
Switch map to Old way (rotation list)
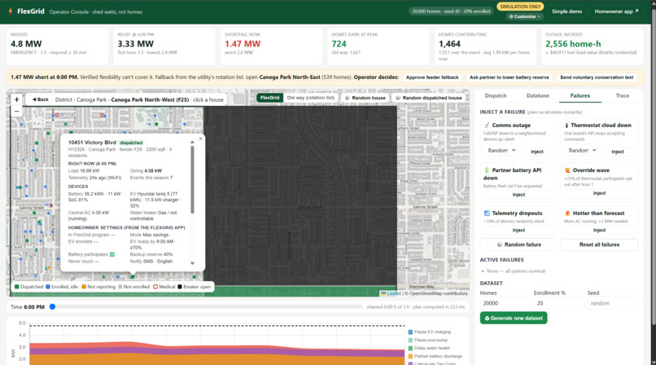click(310, 98)
